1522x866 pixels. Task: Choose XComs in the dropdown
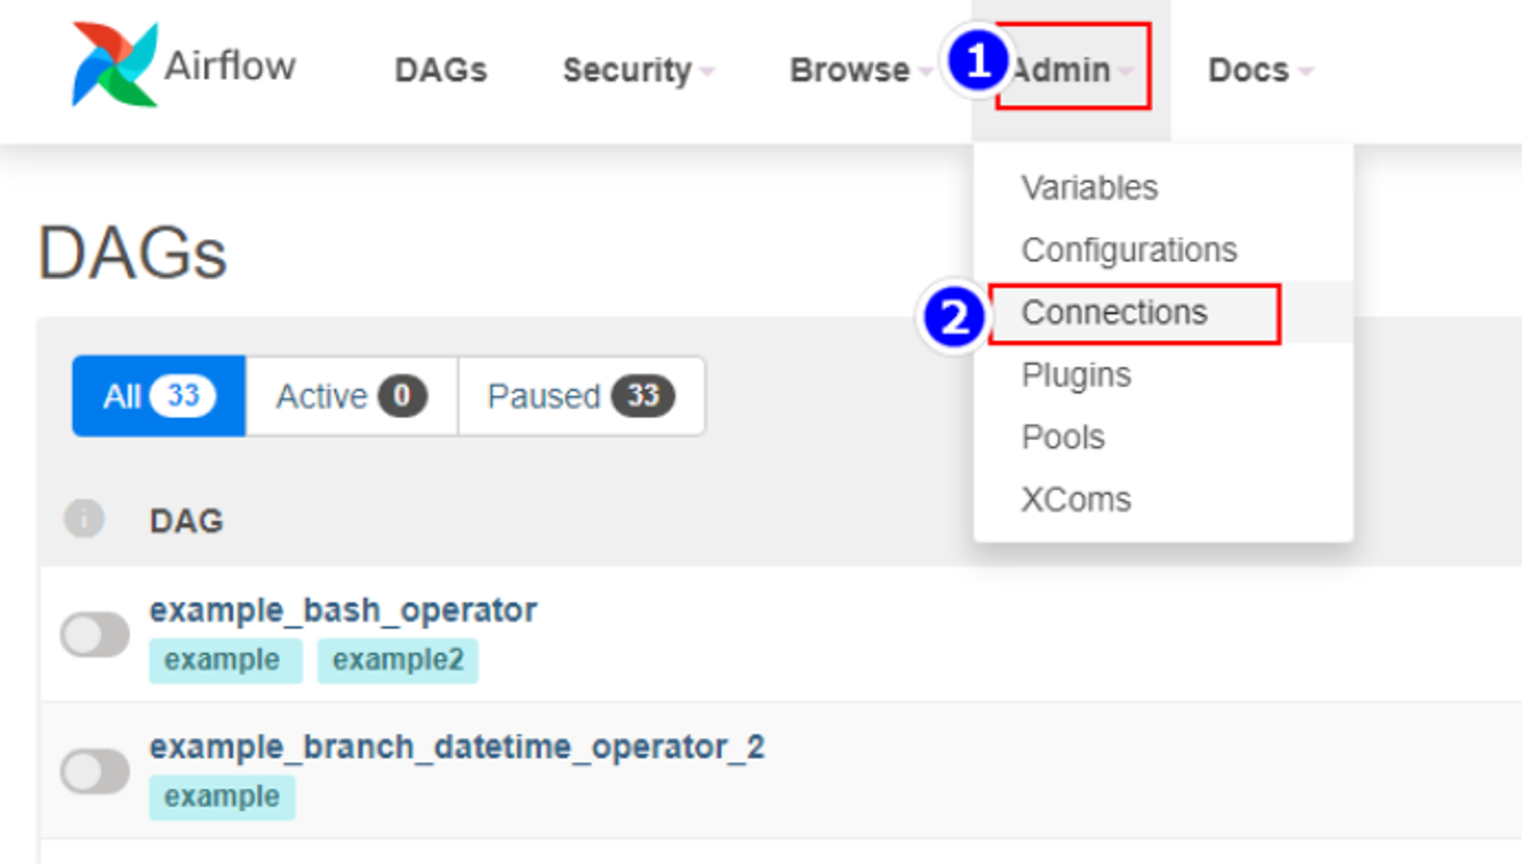1076,500
